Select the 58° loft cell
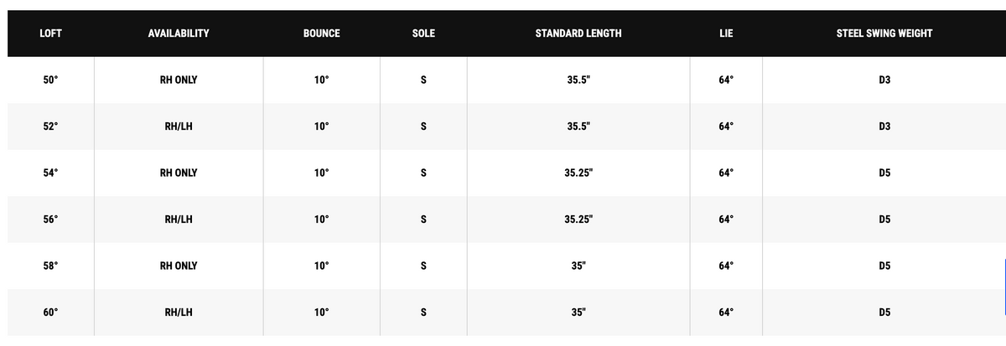 click(x=51, y=266)
